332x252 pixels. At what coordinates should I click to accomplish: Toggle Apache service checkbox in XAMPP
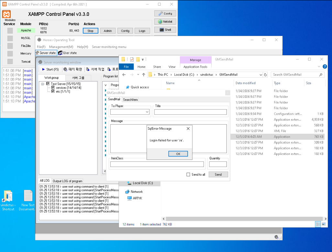(10, 31)
